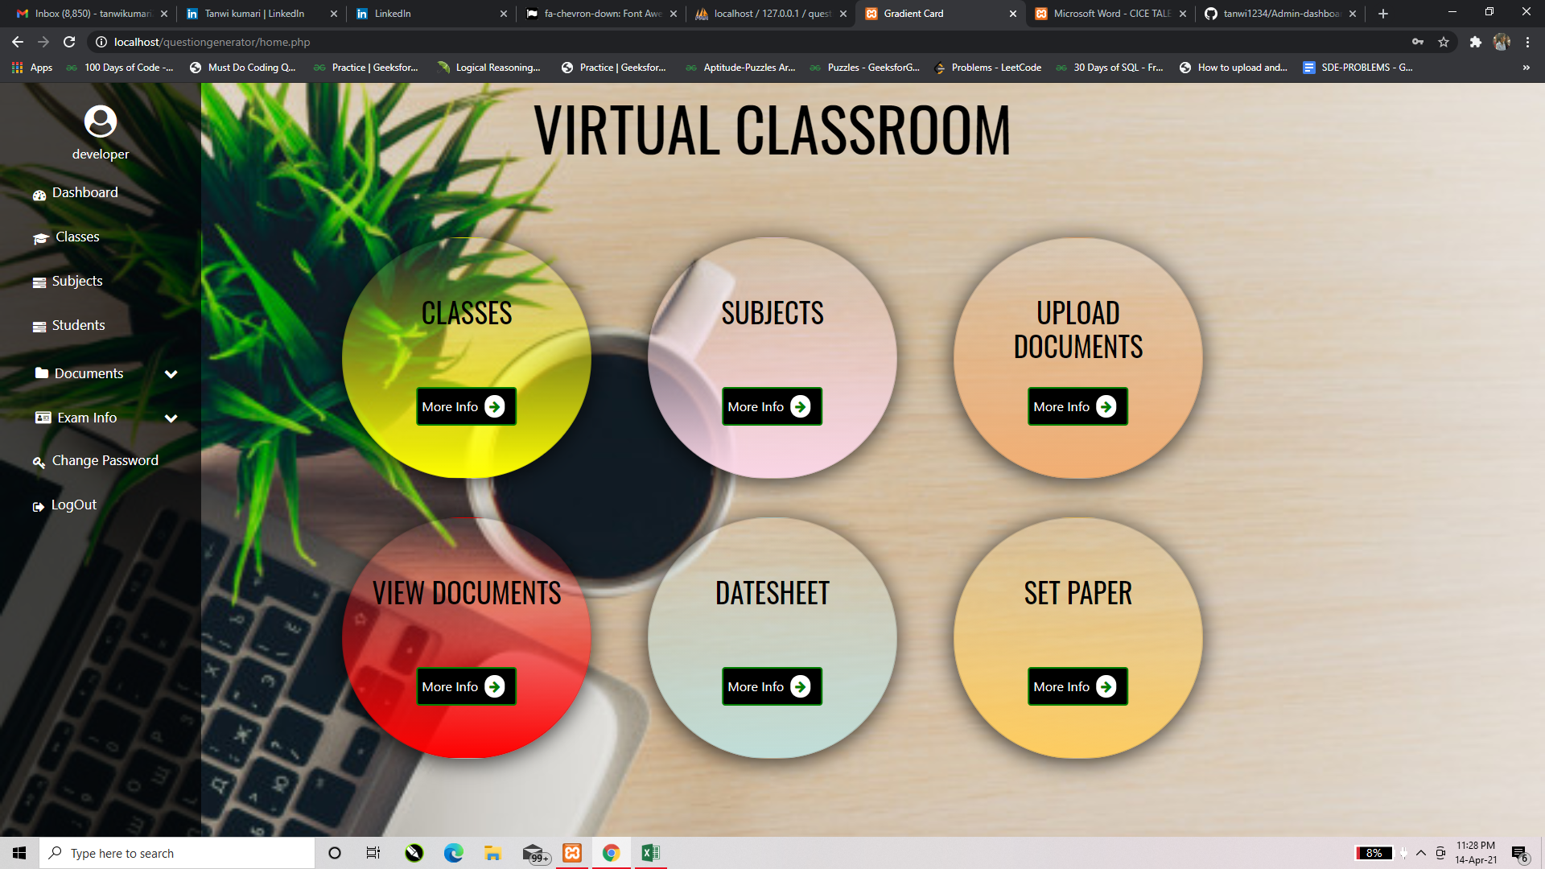The image size is (1545, 869).
Task: Open a new browser tab
Action: pos(1383,14)
